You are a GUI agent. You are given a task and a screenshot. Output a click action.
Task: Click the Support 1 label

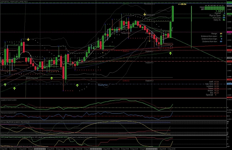tap(149, 51)
